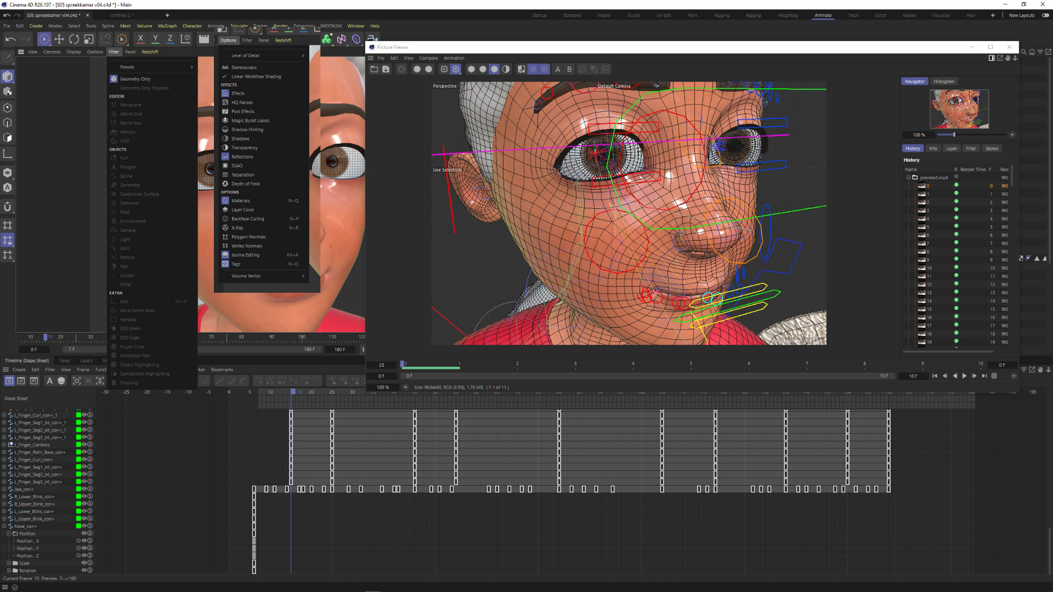The width and height of the screenshot is (1053, 592).
Task: Select the Rotate tool in the toolbar
Action: click(74, 39)
